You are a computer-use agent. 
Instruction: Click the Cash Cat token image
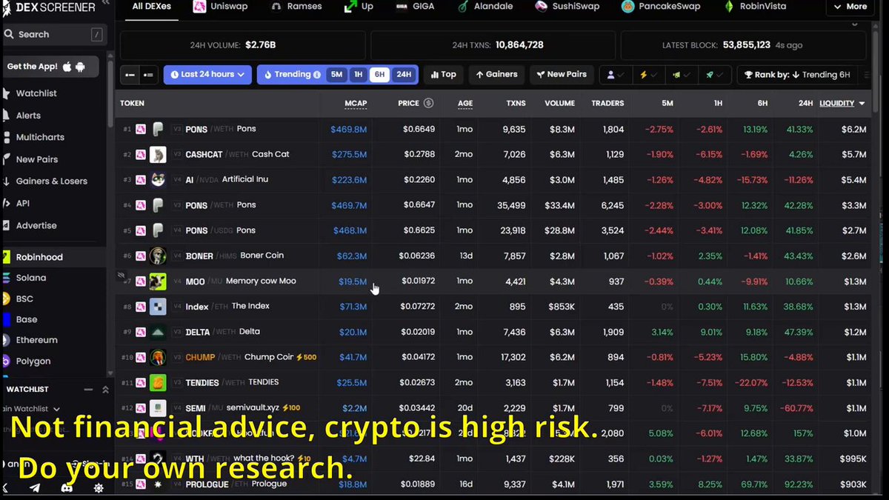point(157,154)
